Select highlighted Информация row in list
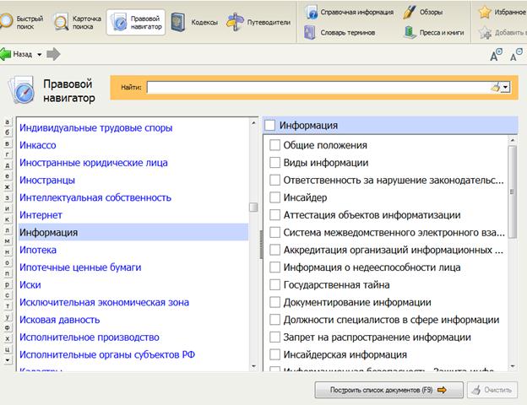527x405 pixels. click(x=133, y=232)
